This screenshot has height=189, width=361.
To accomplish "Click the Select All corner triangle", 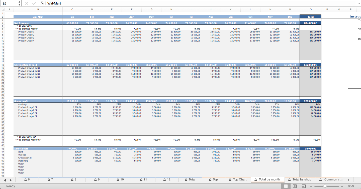I will 3,9.
